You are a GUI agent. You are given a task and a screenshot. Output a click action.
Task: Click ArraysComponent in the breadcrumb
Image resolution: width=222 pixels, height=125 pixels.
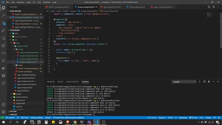click(x=110, y=11)
